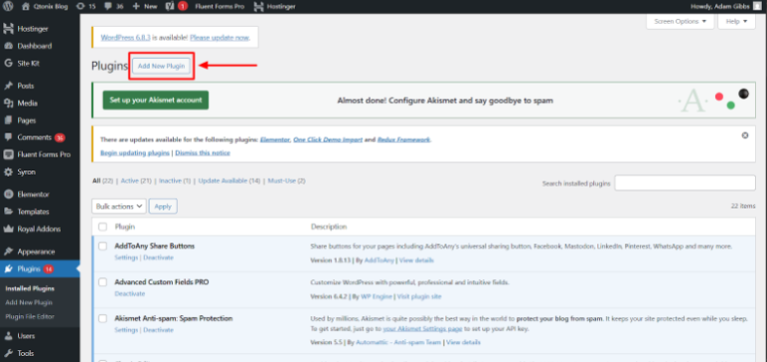Open AddToAny Settings link
This screenshot has width=767, height=362.
point(126,257)
